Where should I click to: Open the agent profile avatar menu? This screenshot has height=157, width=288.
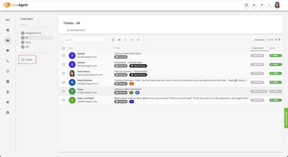(x=277, y=5)
